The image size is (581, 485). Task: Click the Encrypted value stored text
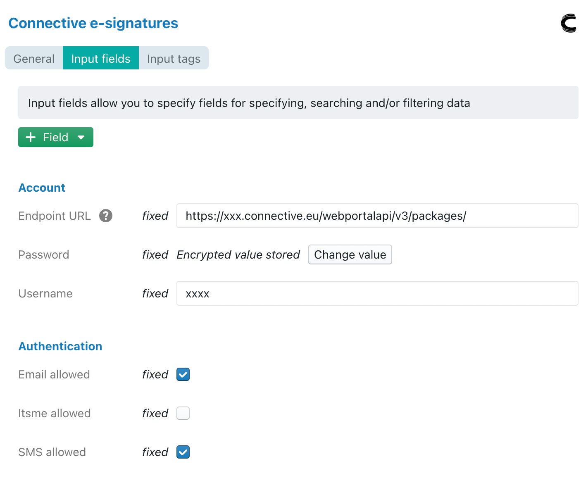238,254
